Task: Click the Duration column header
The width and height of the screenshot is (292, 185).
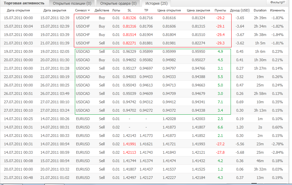Action: [260, 10]
